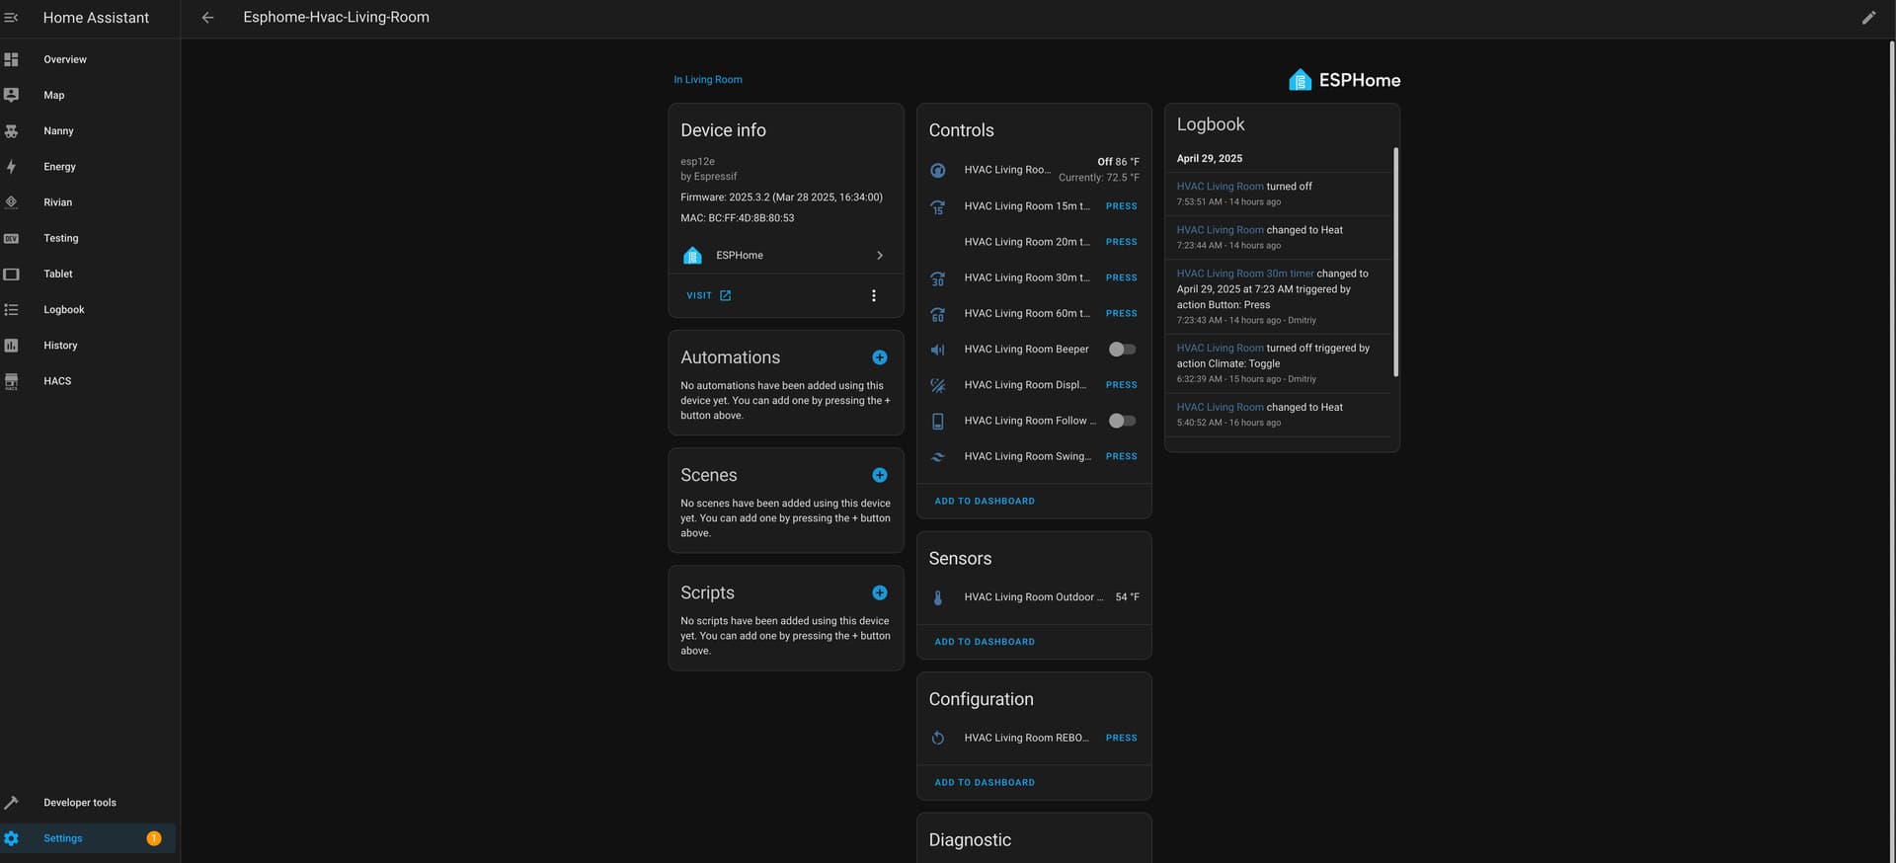Screen dimensions: 1896x863
Task: Click Add to Dashboard under Sensors
Action: tap(984, 642)
